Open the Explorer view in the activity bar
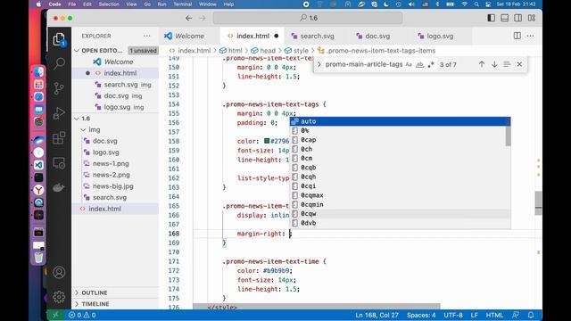Screen dimensions: 571x321 [x=59, y=39]
